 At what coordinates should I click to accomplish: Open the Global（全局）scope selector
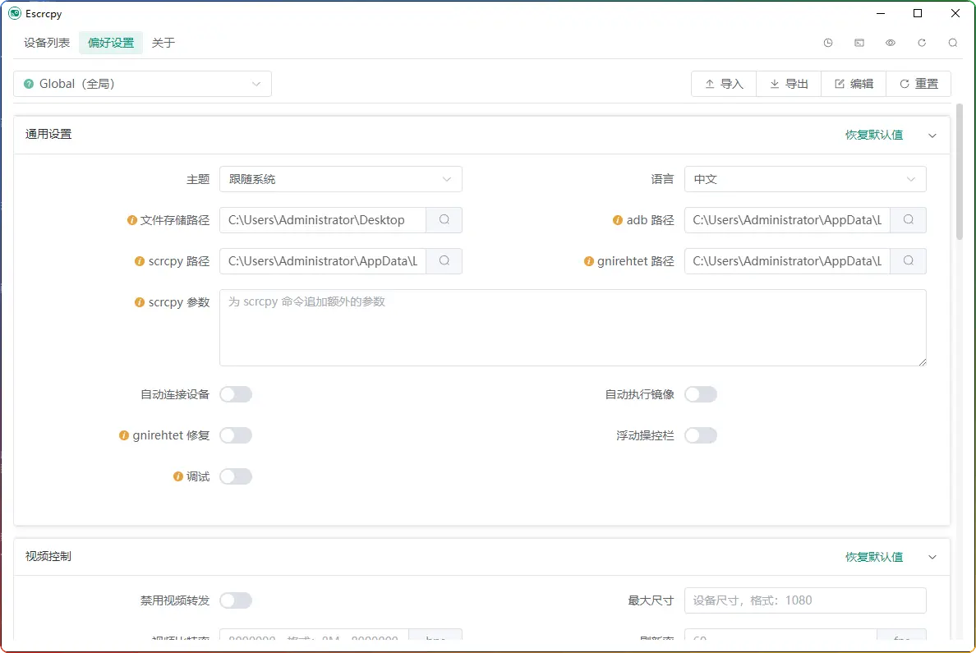click(142, 84)
